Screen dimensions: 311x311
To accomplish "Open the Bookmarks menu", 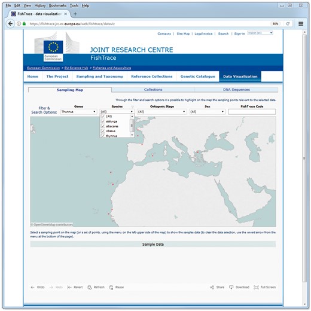I will point(57,5).
